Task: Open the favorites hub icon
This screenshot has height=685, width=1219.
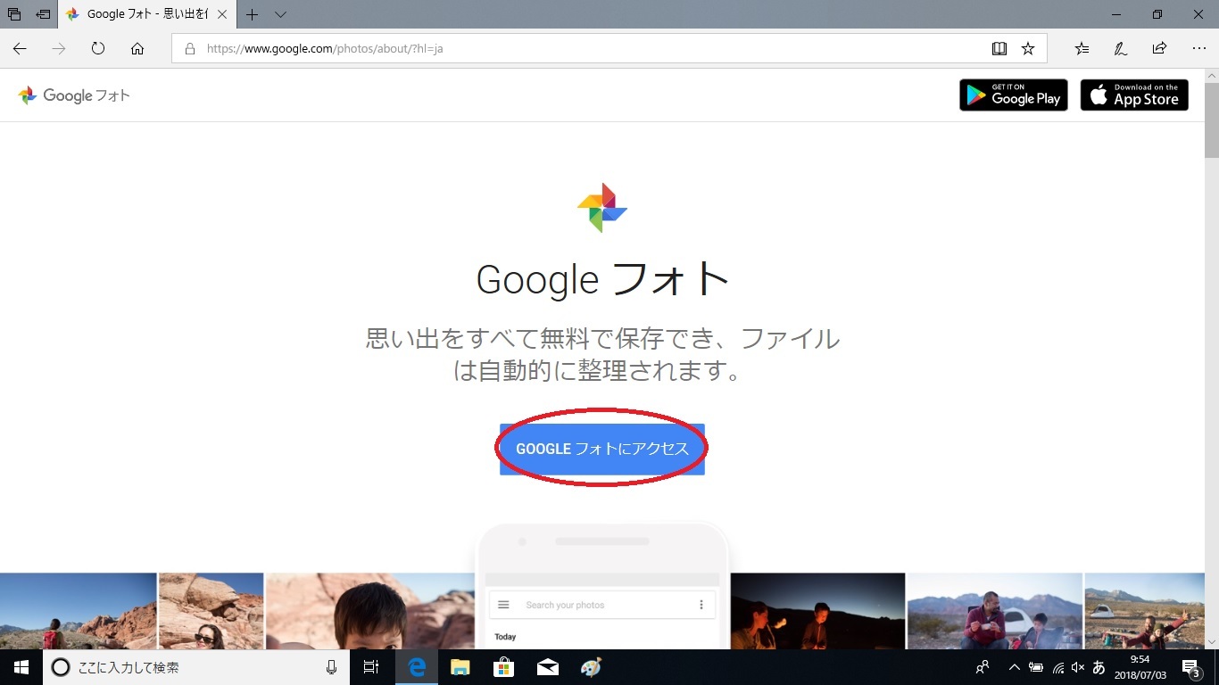Action: coord(1082,49)
